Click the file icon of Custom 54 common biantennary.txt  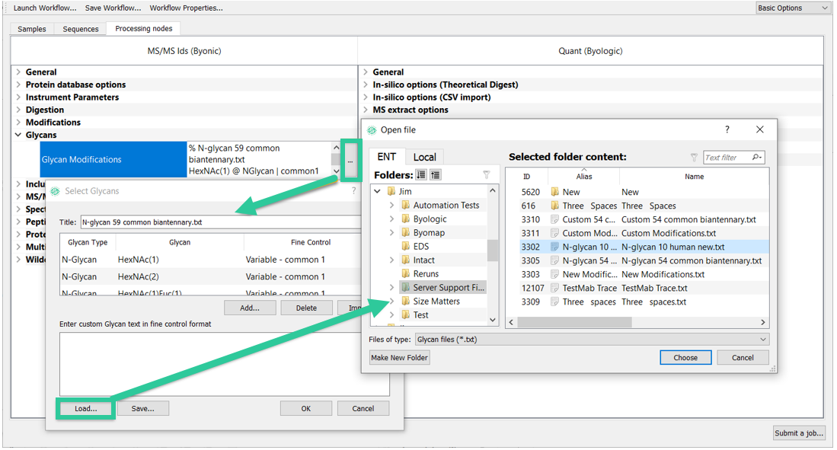[555, 219]
